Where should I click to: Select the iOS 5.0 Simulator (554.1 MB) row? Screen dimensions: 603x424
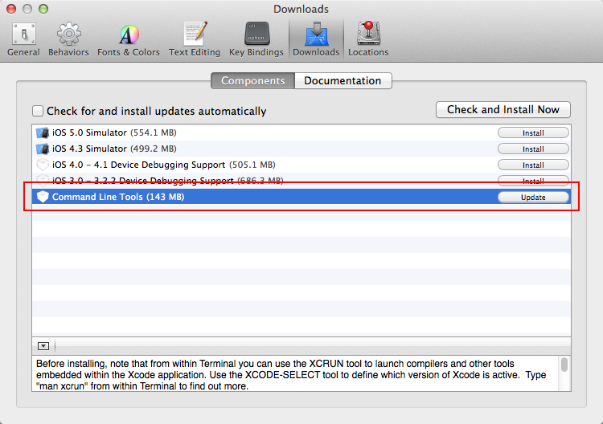[x=301, y=132]
